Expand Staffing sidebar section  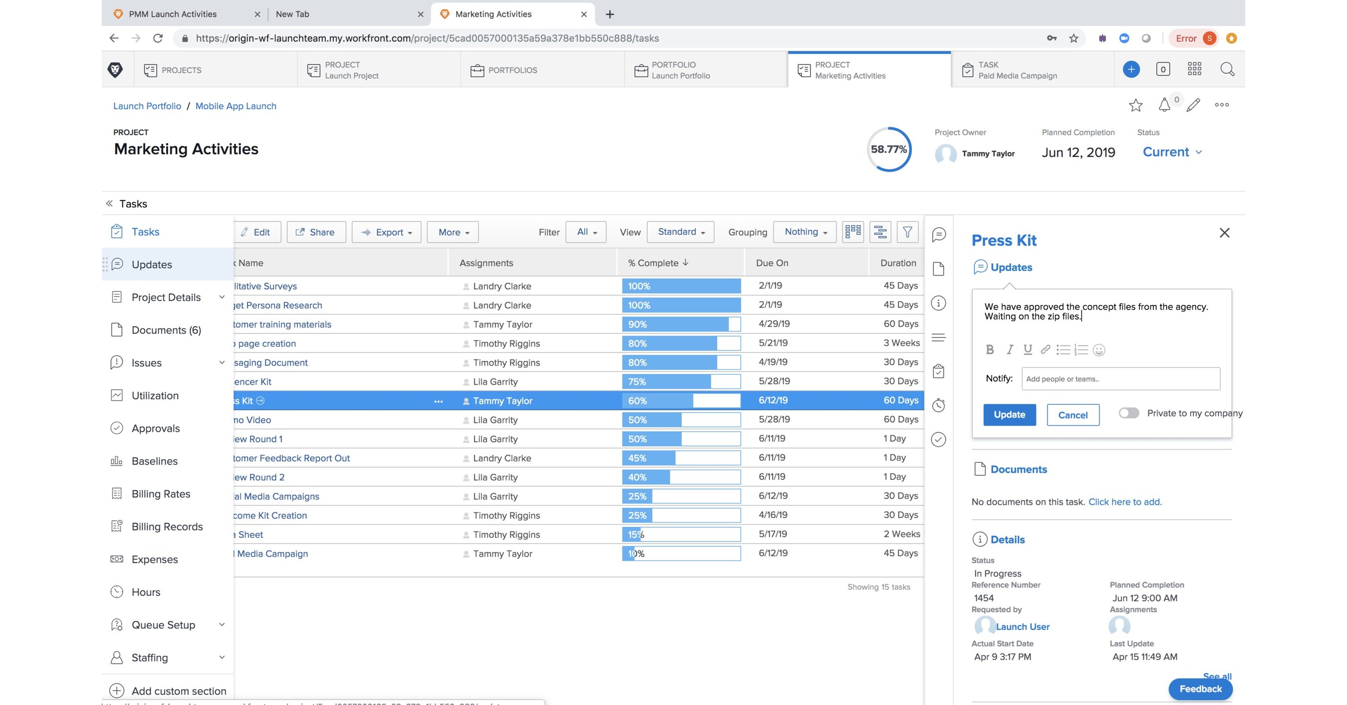[222, 658]
